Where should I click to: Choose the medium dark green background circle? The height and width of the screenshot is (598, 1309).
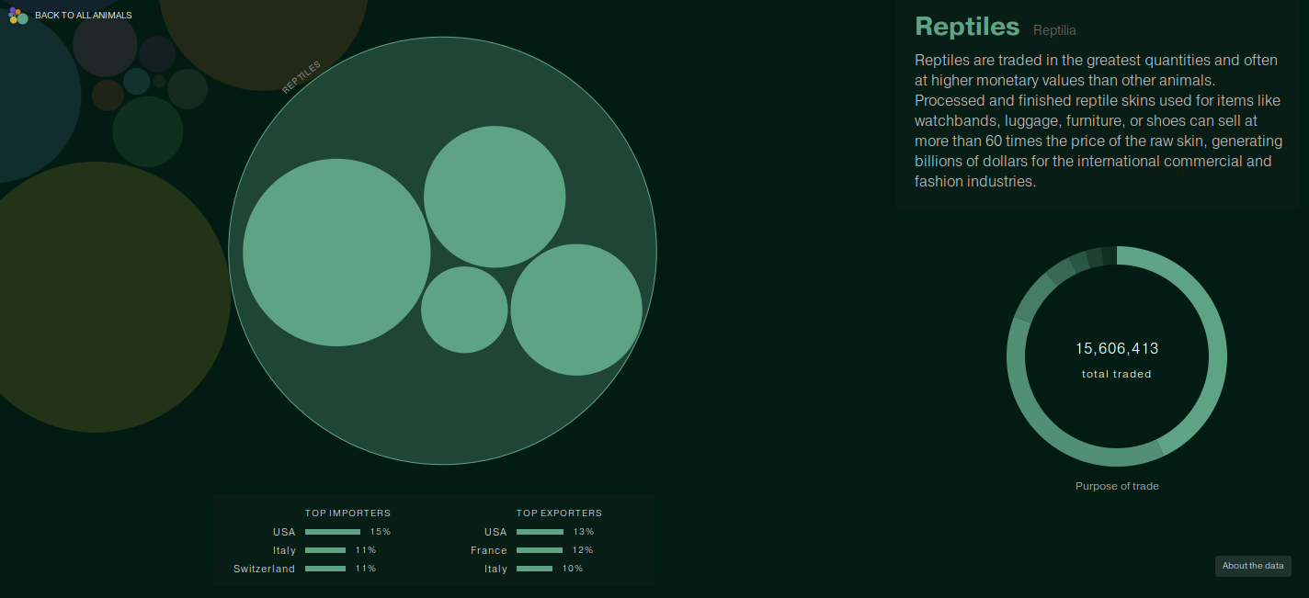click(x=148, y=131)
